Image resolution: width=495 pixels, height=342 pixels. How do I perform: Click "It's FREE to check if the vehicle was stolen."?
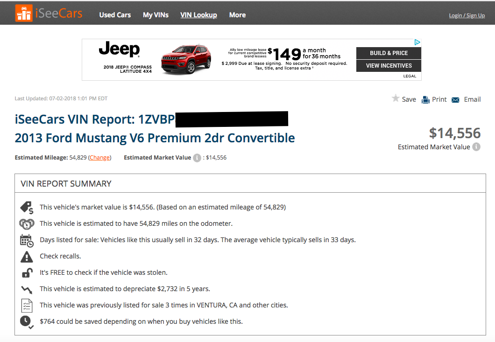104,272
